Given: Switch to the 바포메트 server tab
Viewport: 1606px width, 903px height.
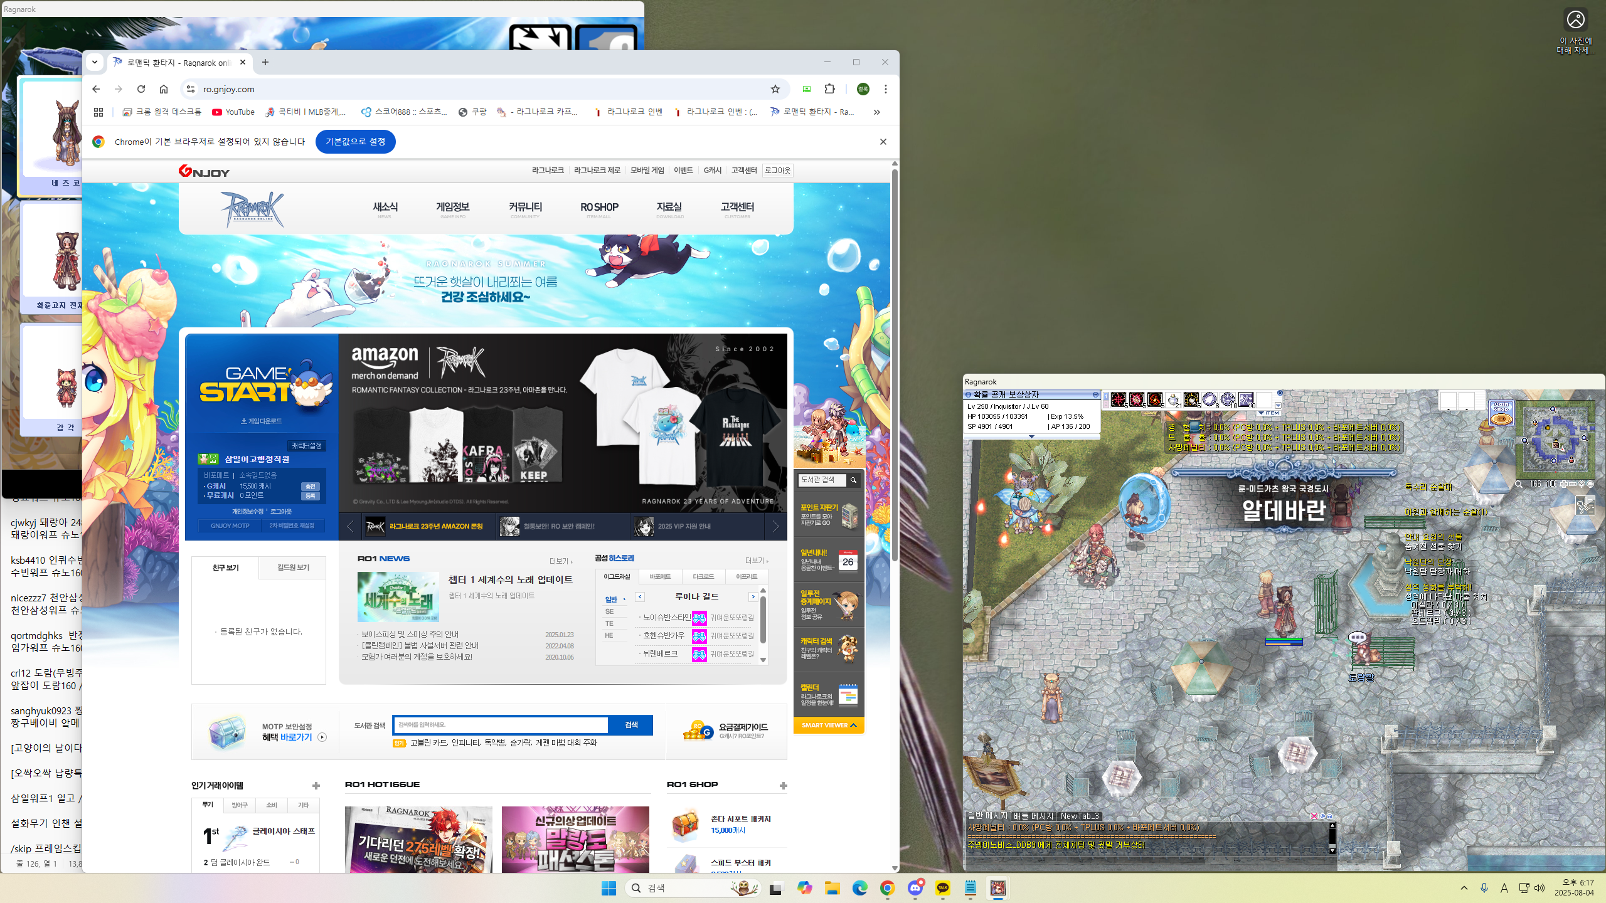Looking at the screenshot, I should (x=660, y=576).
